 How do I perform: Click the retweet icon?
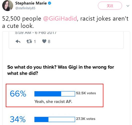29,41
